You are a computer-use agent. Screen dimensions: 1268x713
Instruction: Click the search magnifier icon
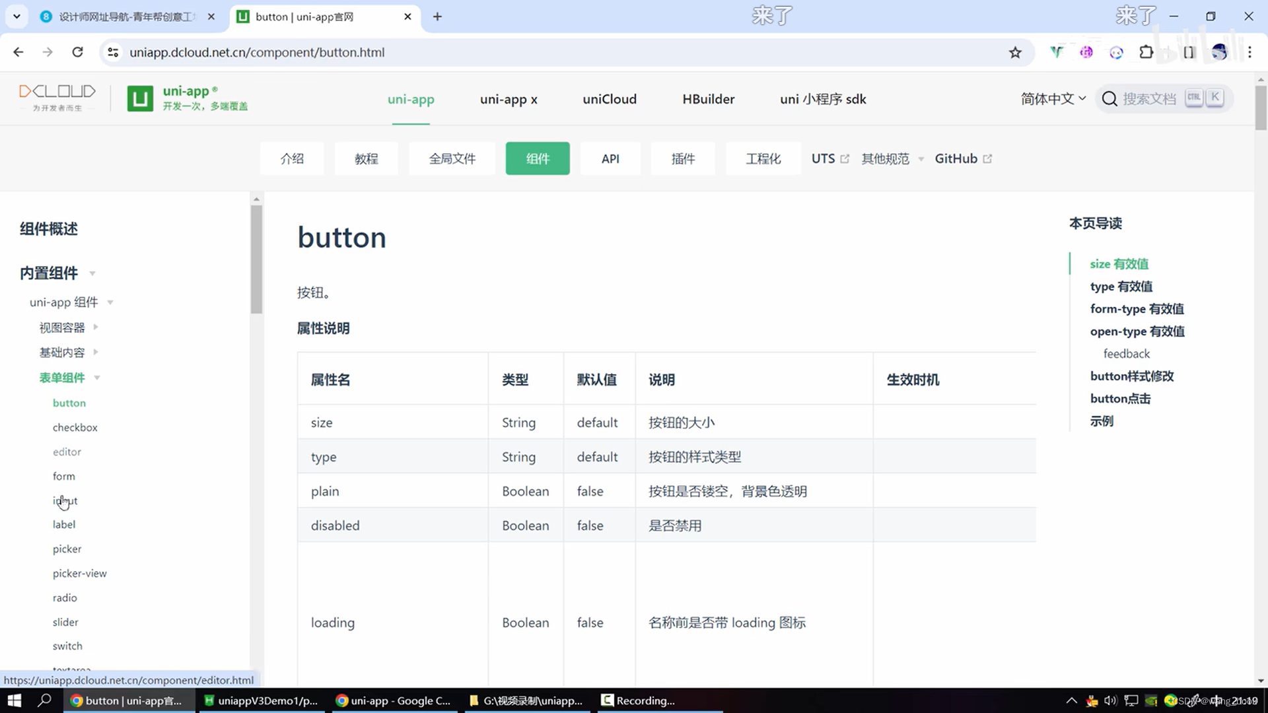pyautogui.click(x=1109, y=99)
